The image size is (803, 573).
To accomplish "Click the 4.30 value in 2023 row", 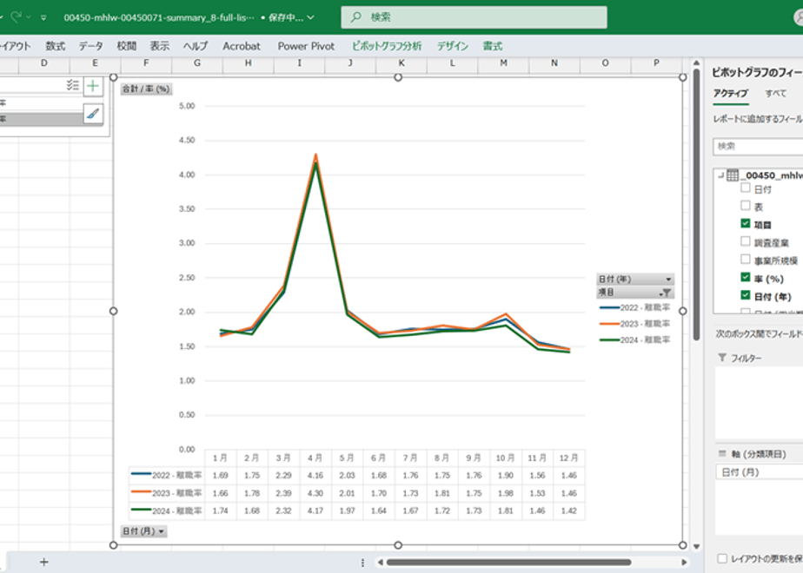I will pyautogui.click(x=315, y=493).
